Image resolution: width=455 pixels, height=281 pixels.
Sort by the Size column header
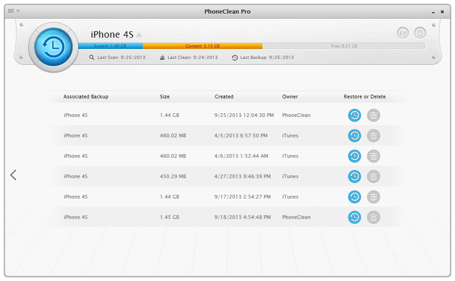tap(165, 97)
